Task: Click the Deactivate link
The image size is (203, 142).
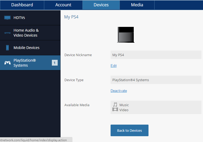Action: click(x=119, y=91)
